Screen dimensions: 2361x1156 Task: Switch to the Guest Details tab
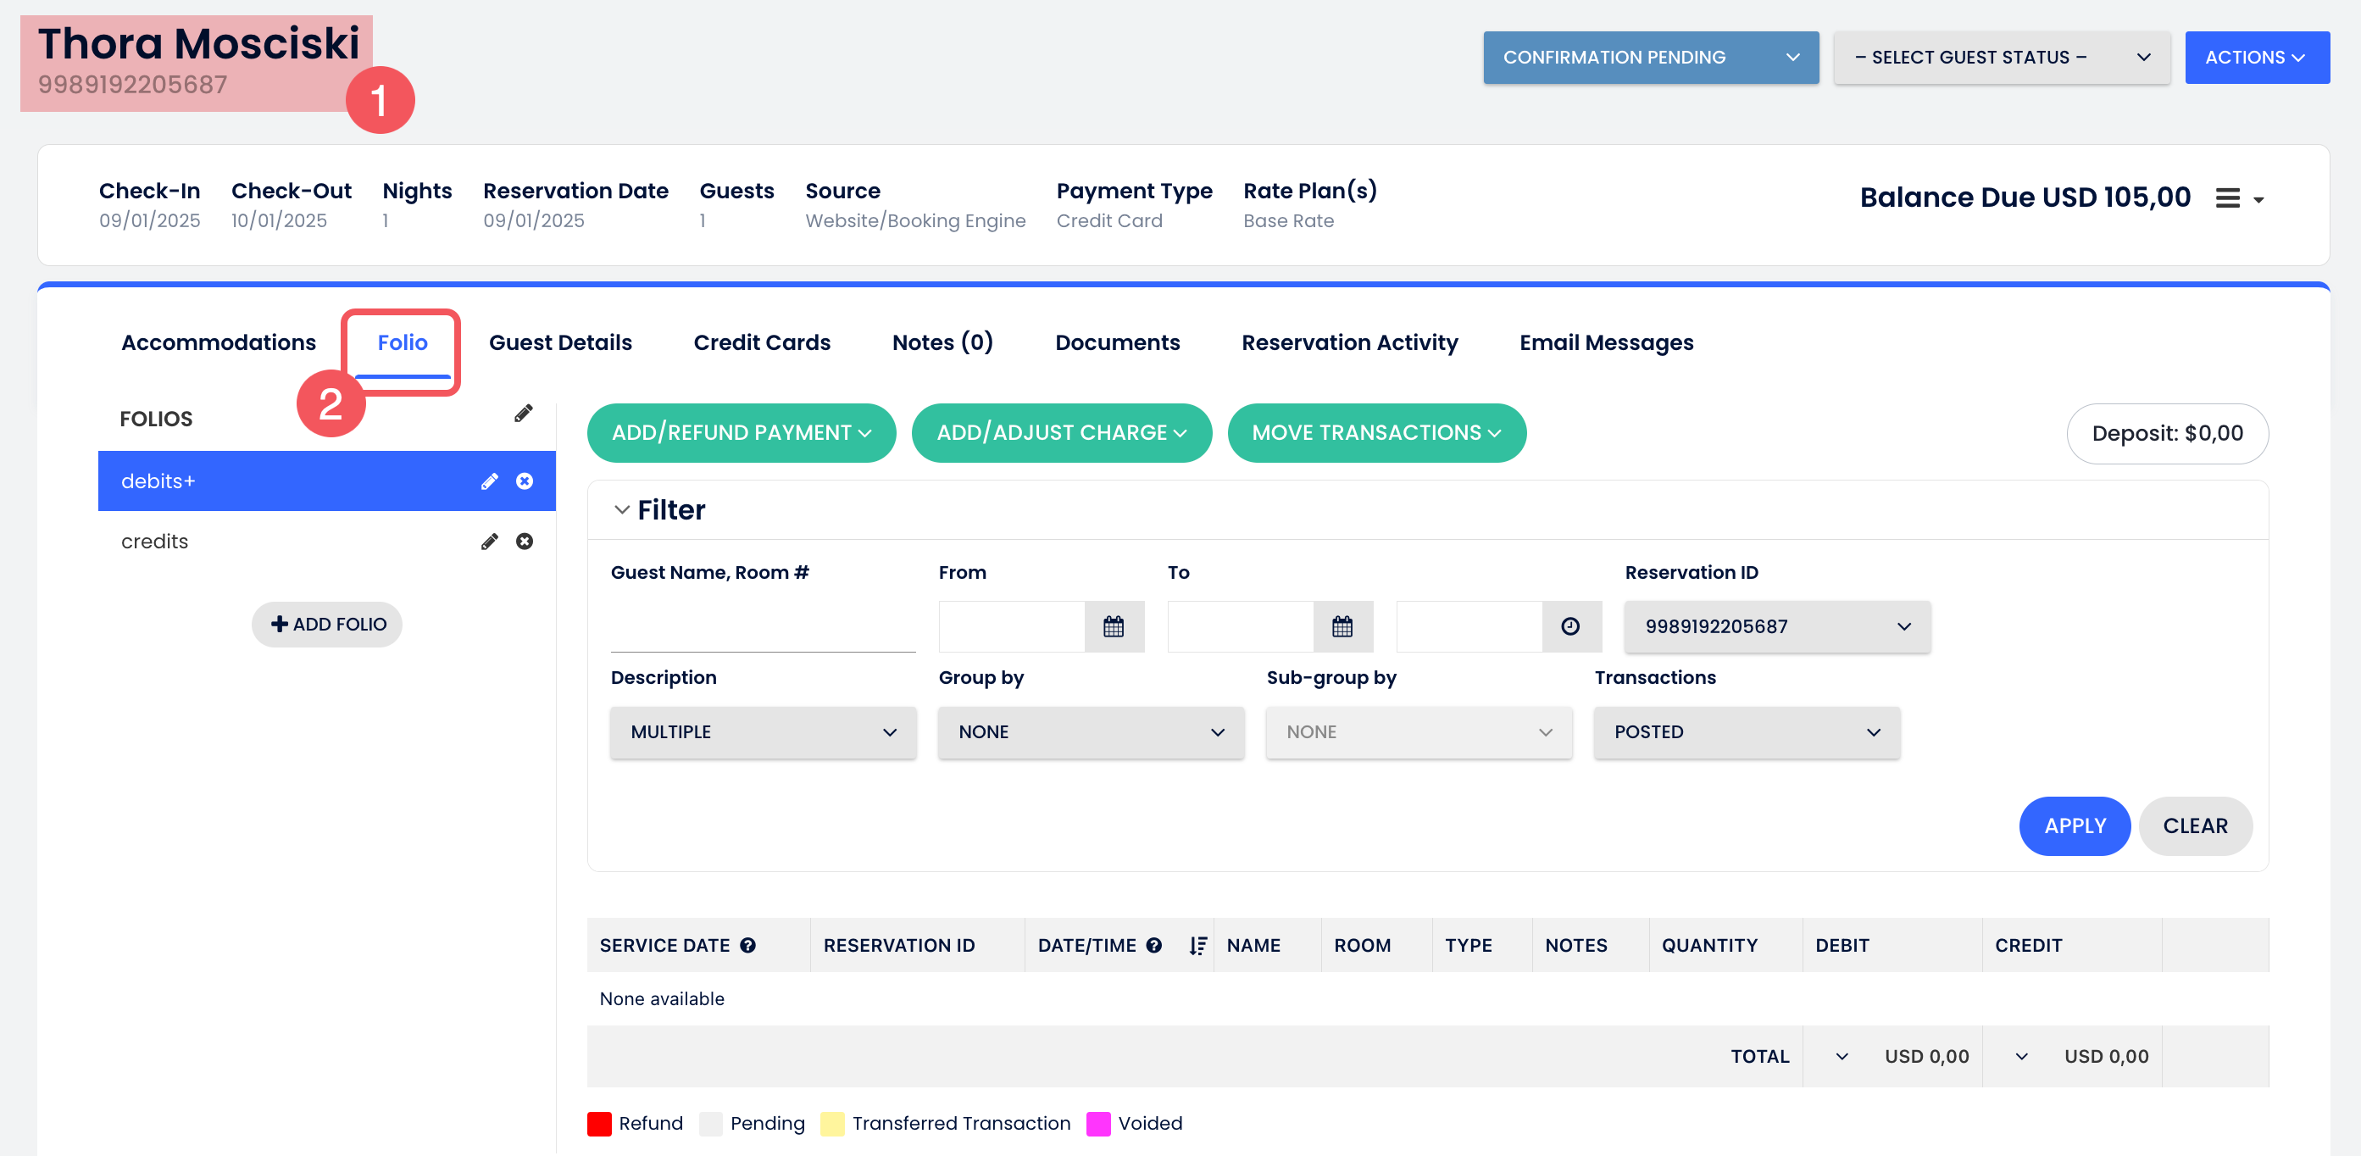pos(560,343)
